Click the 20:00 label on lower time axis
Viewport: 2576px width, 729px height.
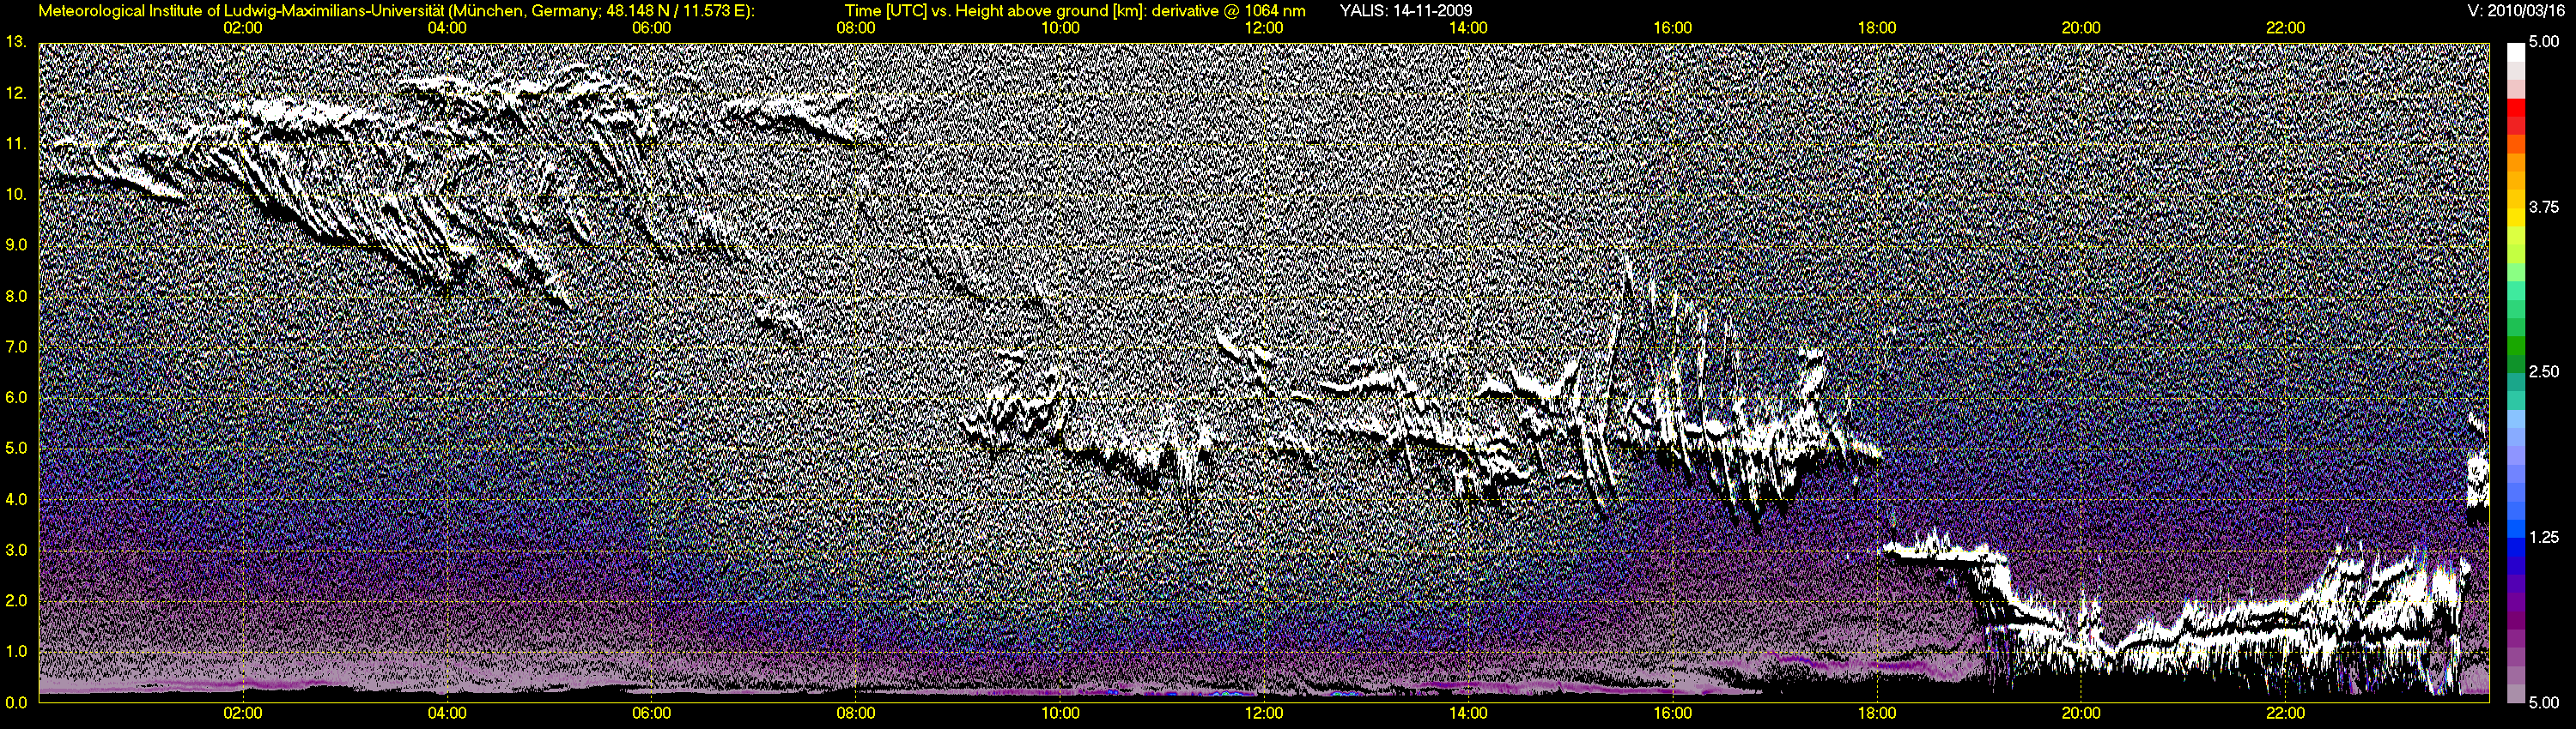click(2081, 713)
